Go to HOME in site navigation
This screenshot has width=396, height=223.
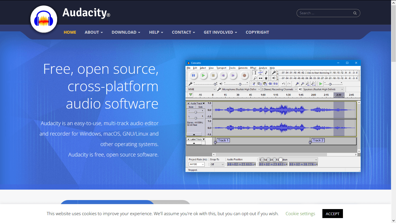(70, 32)
